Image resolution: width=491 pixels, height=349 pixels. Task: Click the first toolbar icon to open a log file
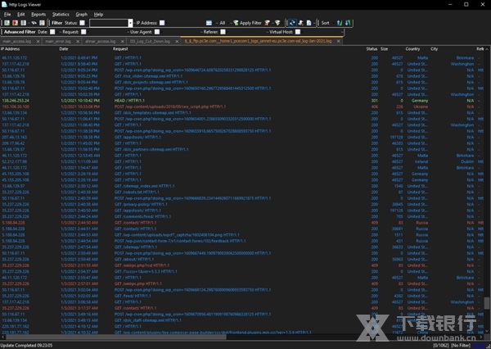7,23
